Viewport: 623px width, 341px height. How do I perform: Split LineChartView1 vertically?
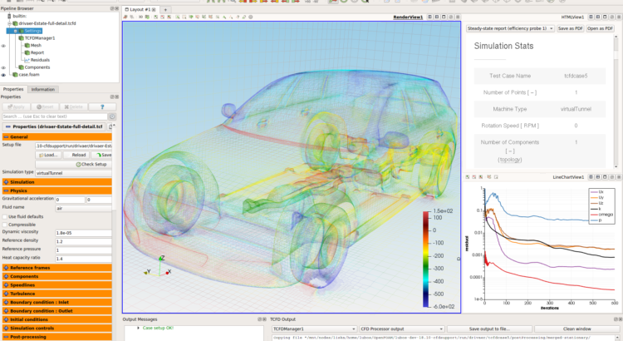point(598,177)
